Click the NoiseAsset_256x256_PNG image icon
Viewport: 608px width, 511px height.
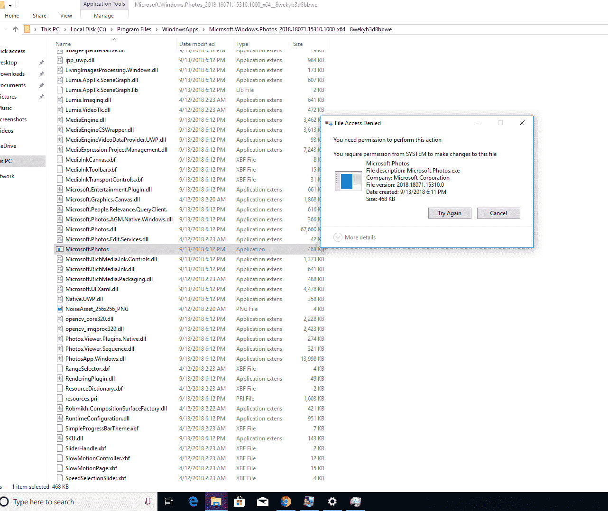(x=60, y=309)
